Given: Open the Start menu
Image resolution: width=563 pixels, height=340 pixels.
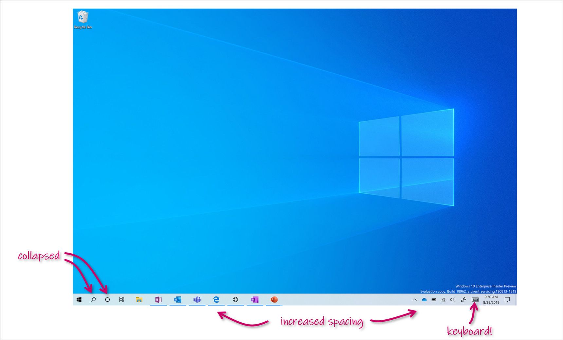Looking at the screenshot, I should click(79, 299).
